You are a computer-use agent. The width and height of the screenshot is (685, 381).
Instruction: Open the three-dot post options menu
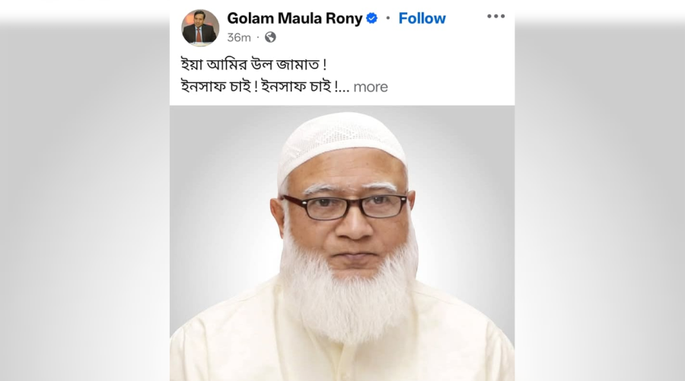[495, 16]
